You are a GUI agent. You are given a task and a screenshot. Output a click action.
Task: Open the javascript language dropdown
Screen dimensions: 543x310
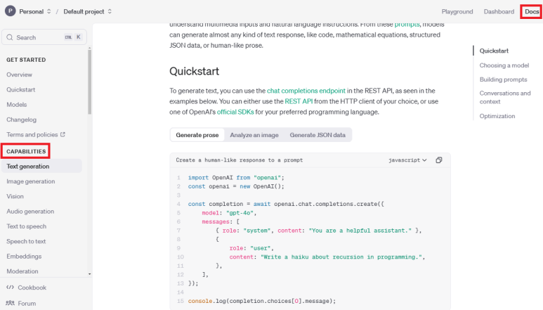tap(407, 160)
